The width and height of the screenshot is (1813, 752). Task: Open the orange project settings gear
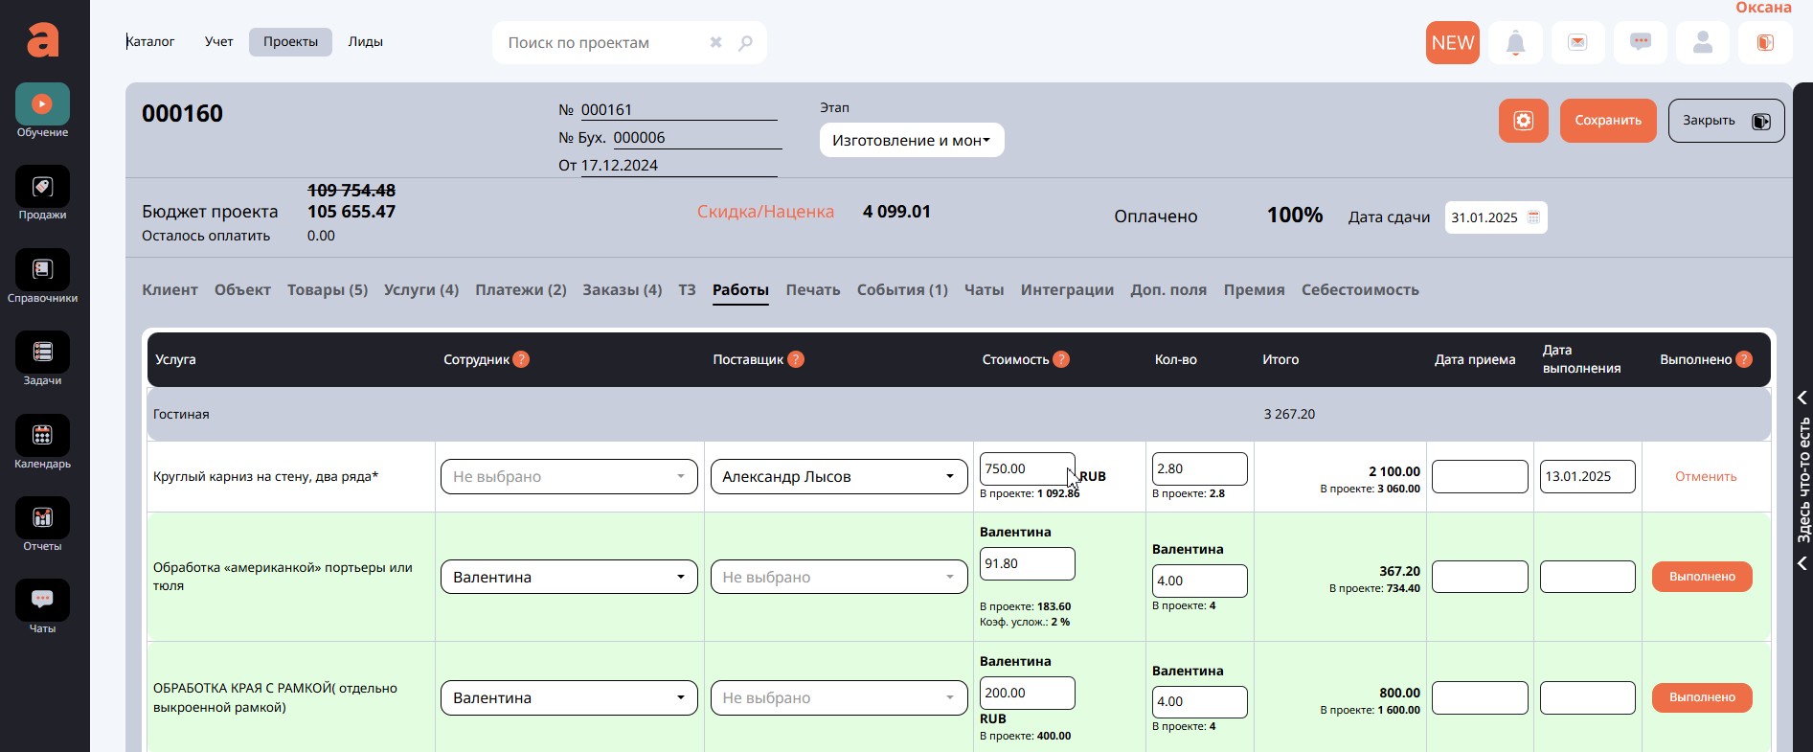pyautogui.click(x=1523, y=121)
